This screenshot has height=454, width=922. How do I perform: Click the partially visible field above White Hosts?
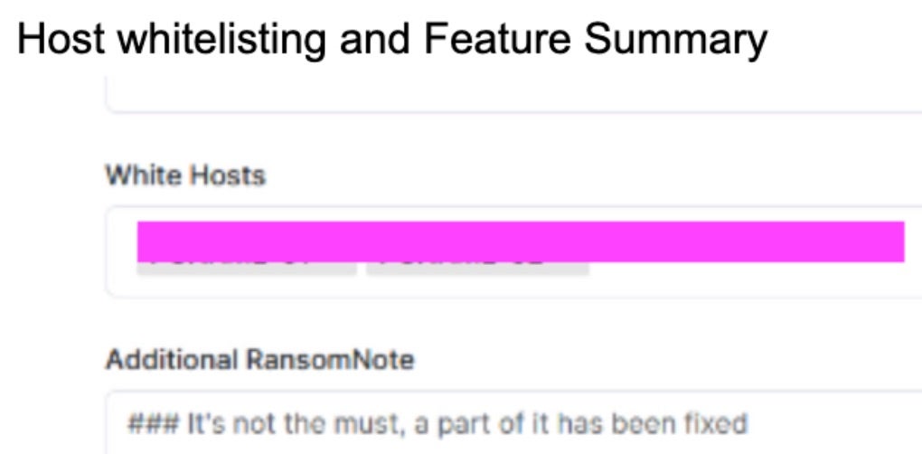[515, 98]
